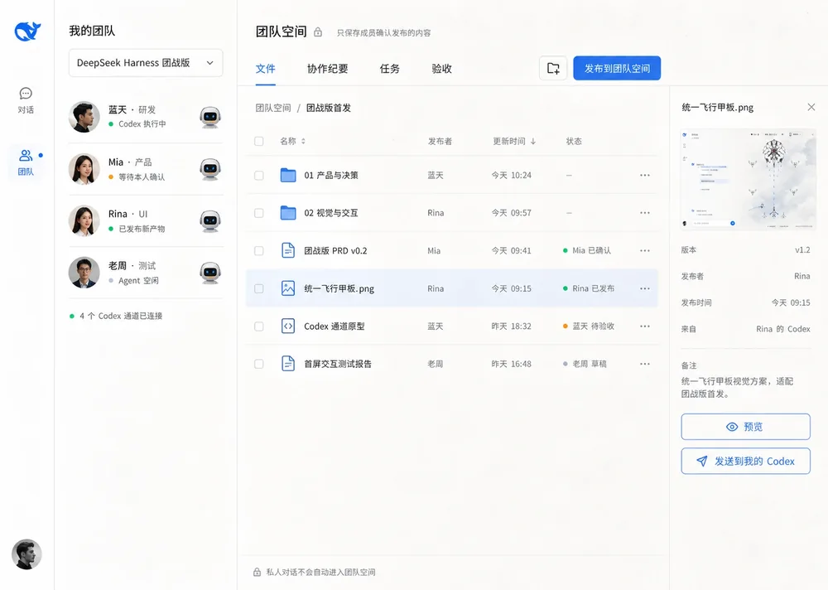This screenshot has width=828, height=590.
Task: Go to 团队空间 in the breadcrumb
Action: click(273, 108)
